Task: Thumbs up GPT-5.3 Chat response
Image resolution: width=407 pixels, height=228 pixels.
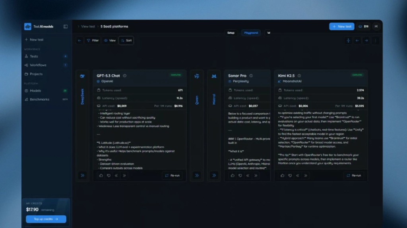Action: click(101, 175)
